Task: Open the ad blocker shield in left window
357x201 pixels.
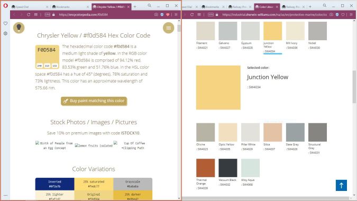Action: tap(162, 15)
